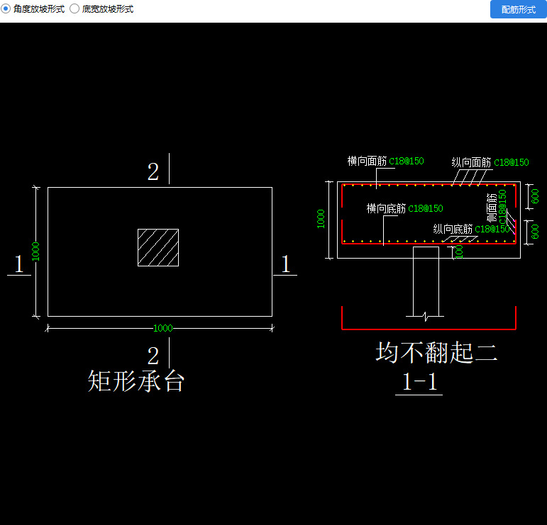Image resolution: width=547 pixels, height=525 pixels.
Task: Click the section height dimension 1000
Action: click(321, 219)
